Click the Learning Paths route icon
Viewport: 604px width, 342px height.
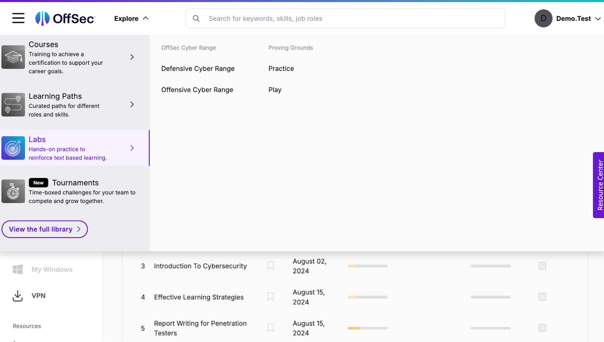click(x=13, y=105)
